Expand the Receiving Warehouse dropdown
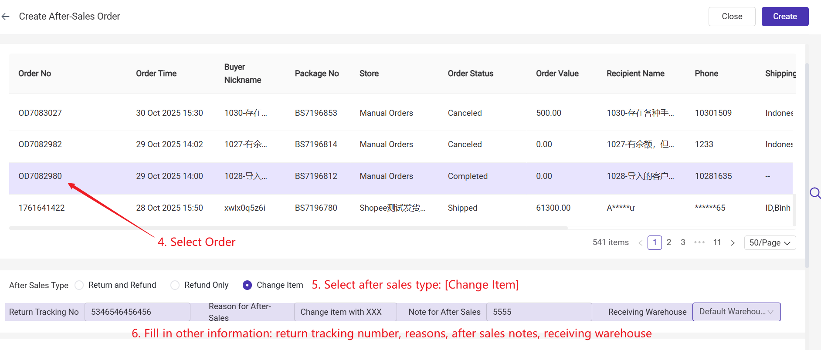The height and width of the screenshot is (350, 821). click(736, 312)
